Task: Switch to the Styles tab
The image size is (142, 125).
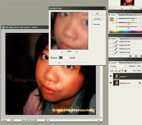Action: coord(131,15)
